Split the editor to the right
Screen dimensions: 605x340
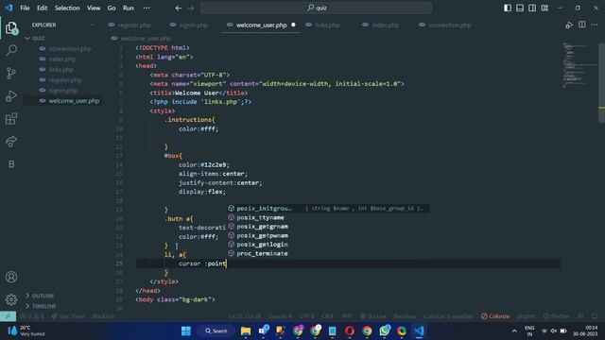[582, 25]
